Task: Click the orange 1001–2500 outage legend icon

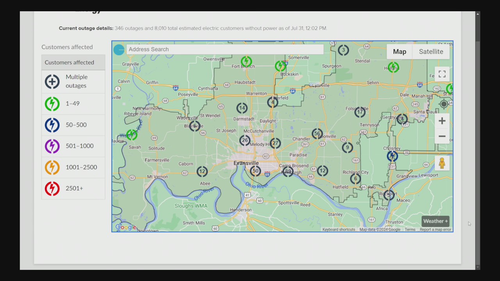Action: pyautogui.click(x=52, y=167)
